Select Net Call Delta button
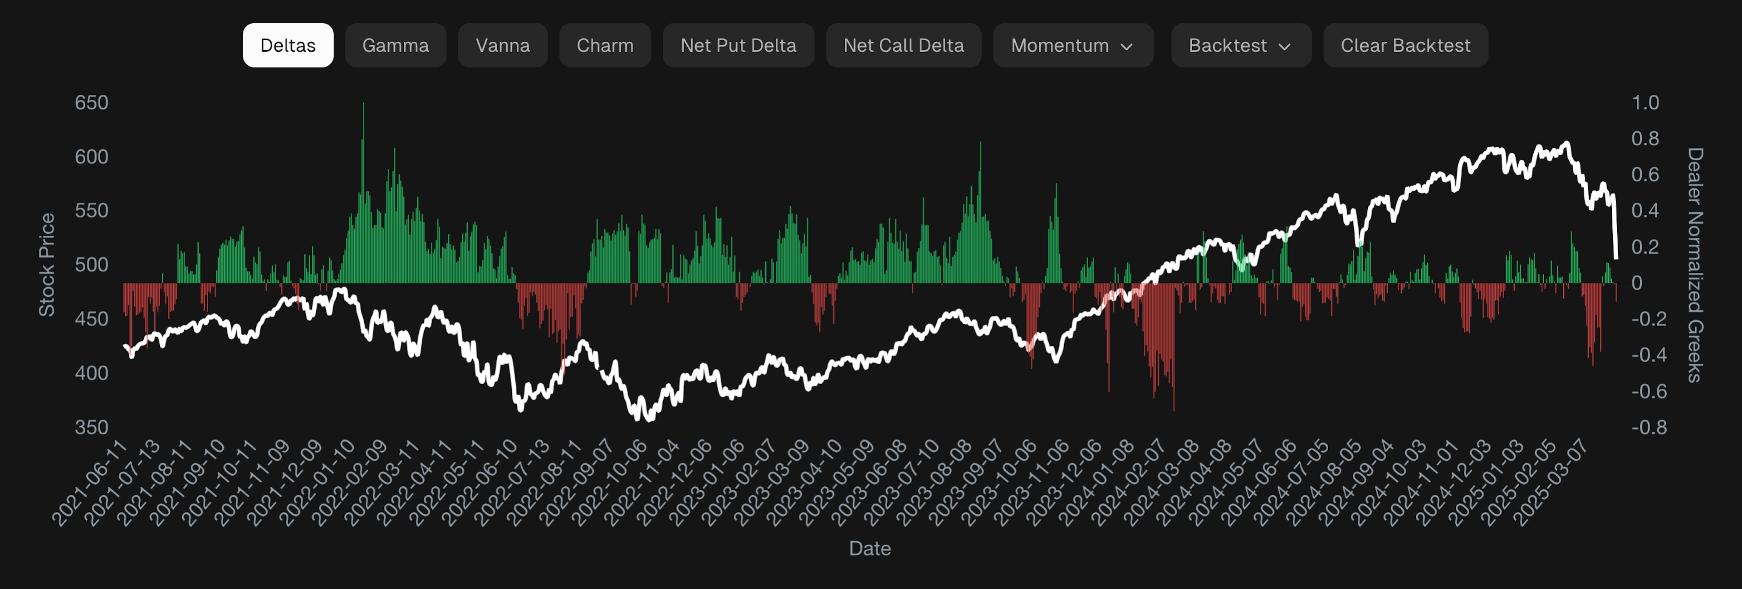This screenshot has width=1742, height=589. (903, 45)
